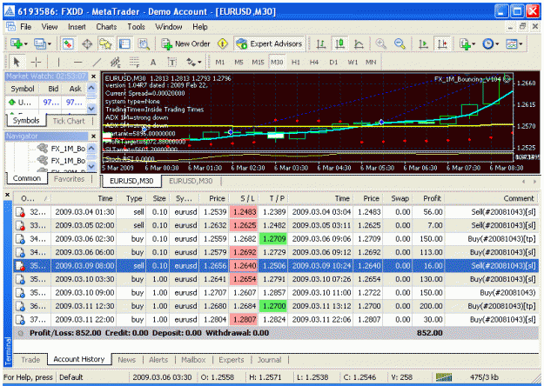Select the text label 'A' tool

(x=153, y=63)
